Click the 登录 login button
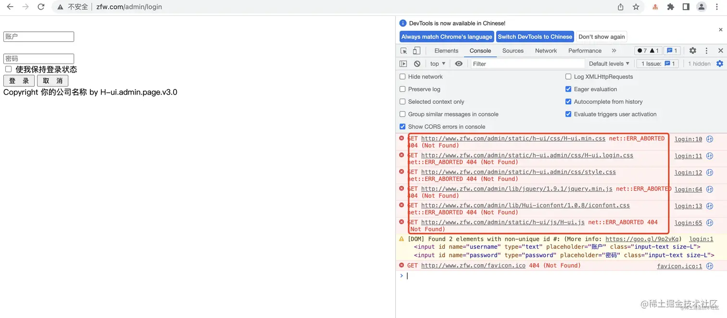The width and height of the screenshot is (727, 318). (19, 81)
